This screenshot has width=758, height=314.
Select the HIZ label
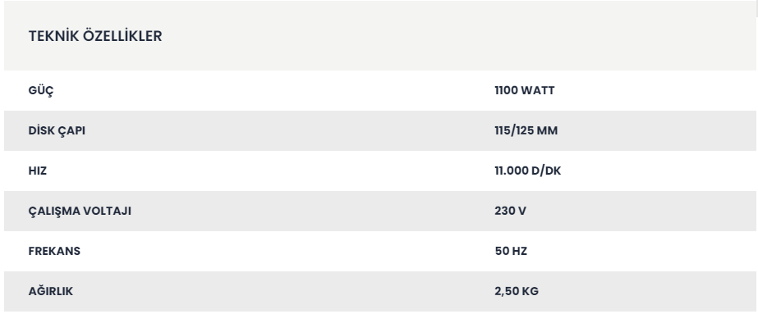click(x=38, y=171)
